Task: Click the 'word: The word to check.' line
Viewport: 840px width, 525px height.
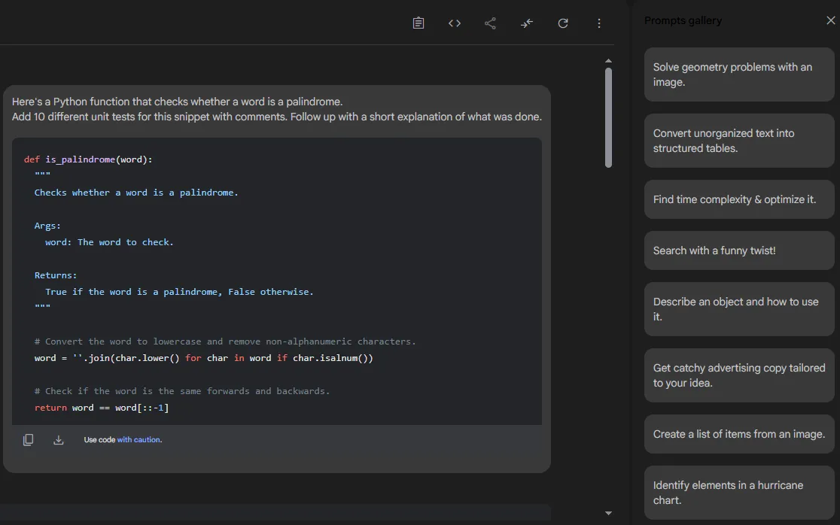Action: tap(109, 242)
